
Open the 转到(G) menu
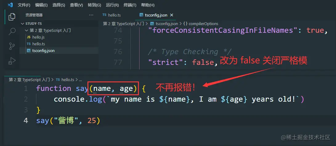click(94, 5)
